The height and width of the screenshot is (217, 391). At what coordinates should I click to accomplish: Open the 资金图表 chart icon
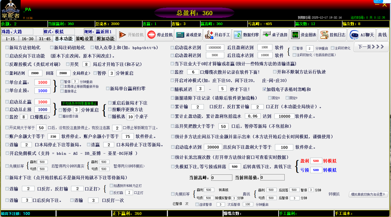pyautogui.click(x=295, y=35)
